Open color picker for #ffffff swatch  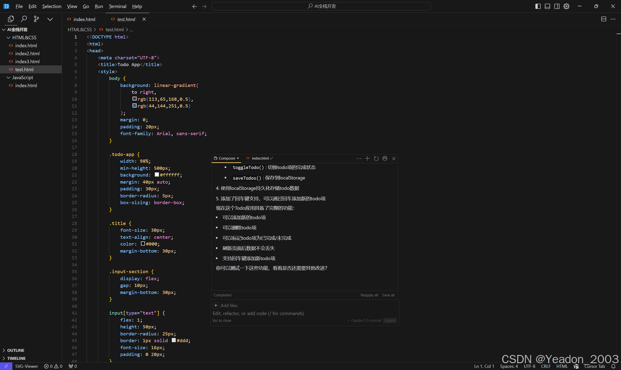(157, 174)
